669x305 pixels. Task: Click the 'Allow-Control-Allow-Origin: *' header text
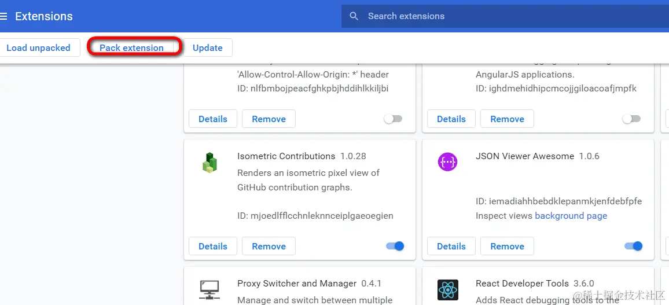coord(313,75)
